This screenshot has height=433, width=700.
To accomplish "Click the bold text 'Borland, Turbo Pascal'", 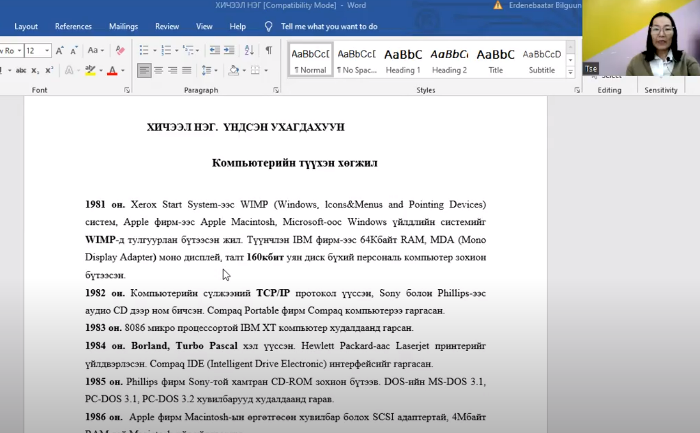I will tap(184, 346).
